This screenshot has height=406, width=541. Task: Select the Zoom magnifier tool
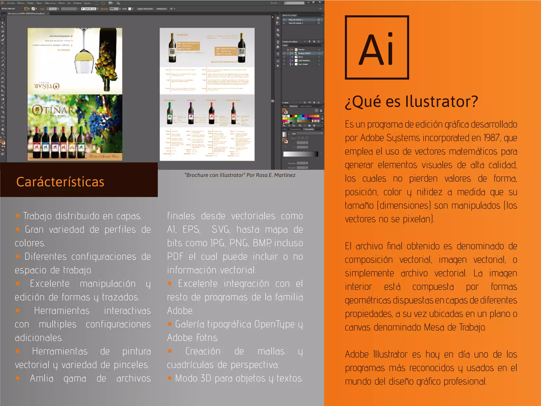point(3,133)
